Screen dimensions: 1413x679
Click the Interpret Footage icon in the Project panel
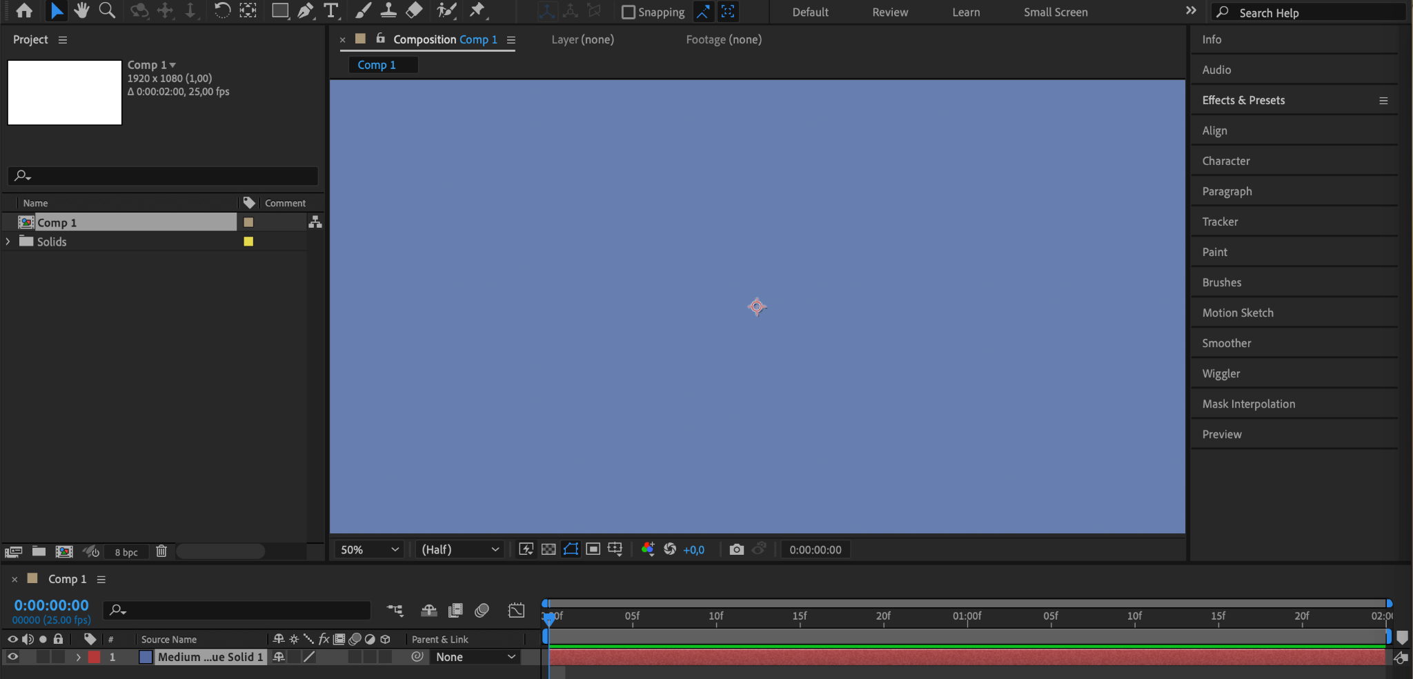pos(13,551)
